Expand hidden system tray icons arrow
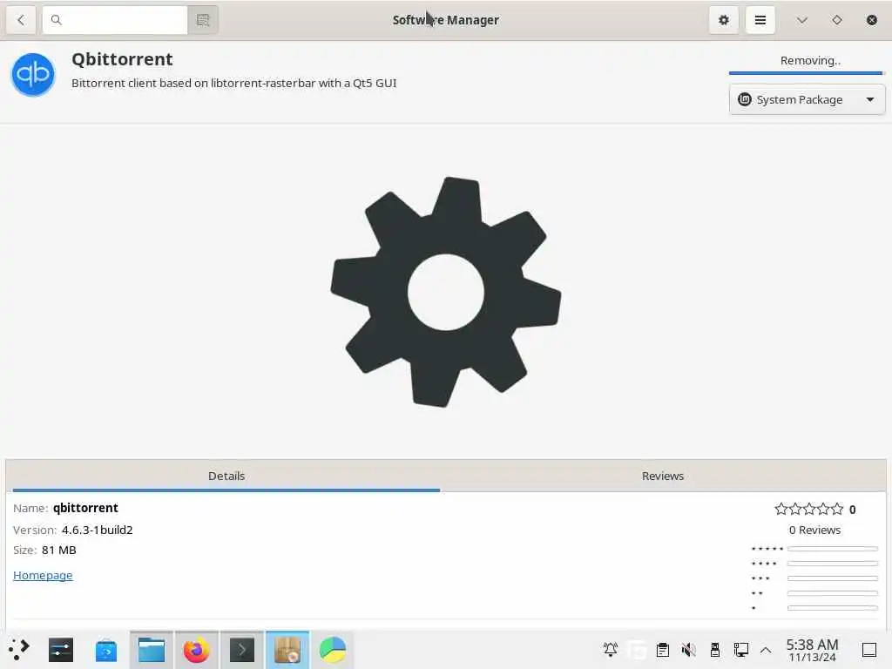Image resolution: width=892 pixels, height=669 pixels. point(766,650)
